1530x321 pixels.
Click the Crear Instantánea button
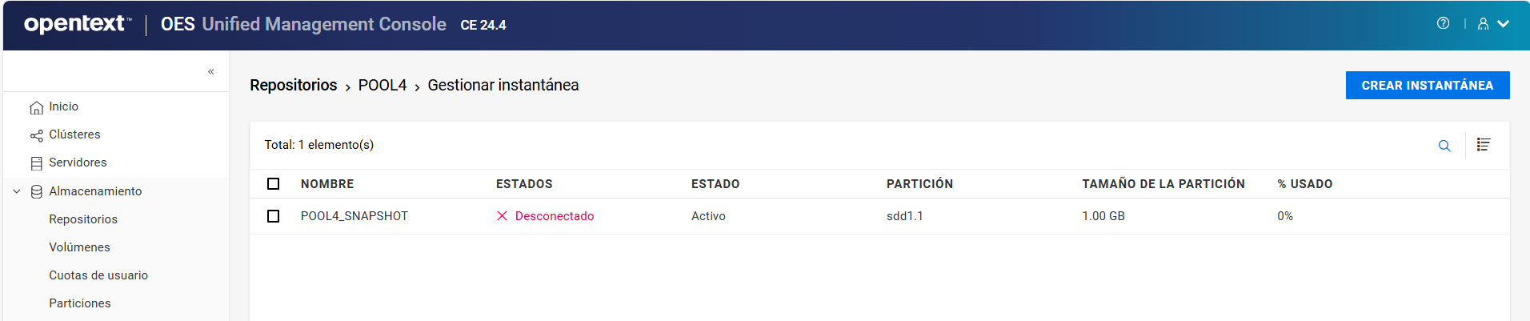[1427, 86]
